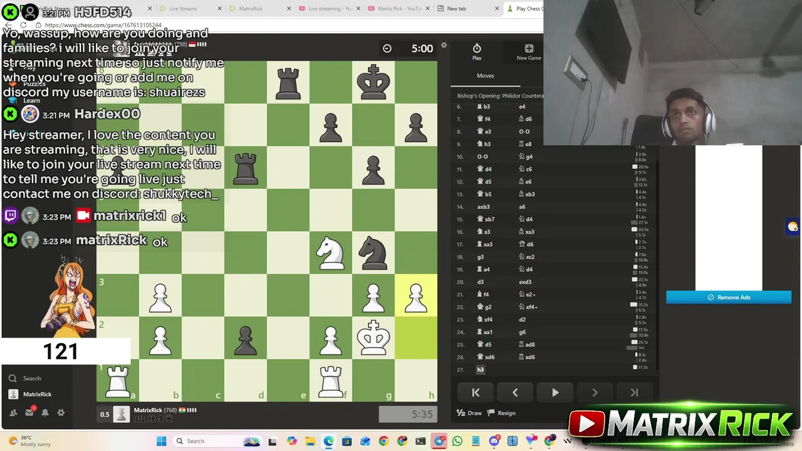Click move 10 O-O white castle

click(x=482, y=157)
